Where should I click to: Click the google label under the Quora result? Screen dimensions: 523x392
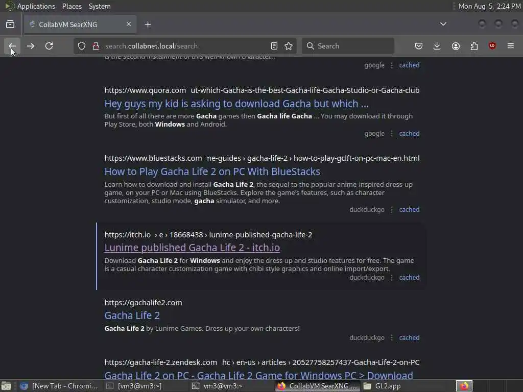click(x=374, y=134)
